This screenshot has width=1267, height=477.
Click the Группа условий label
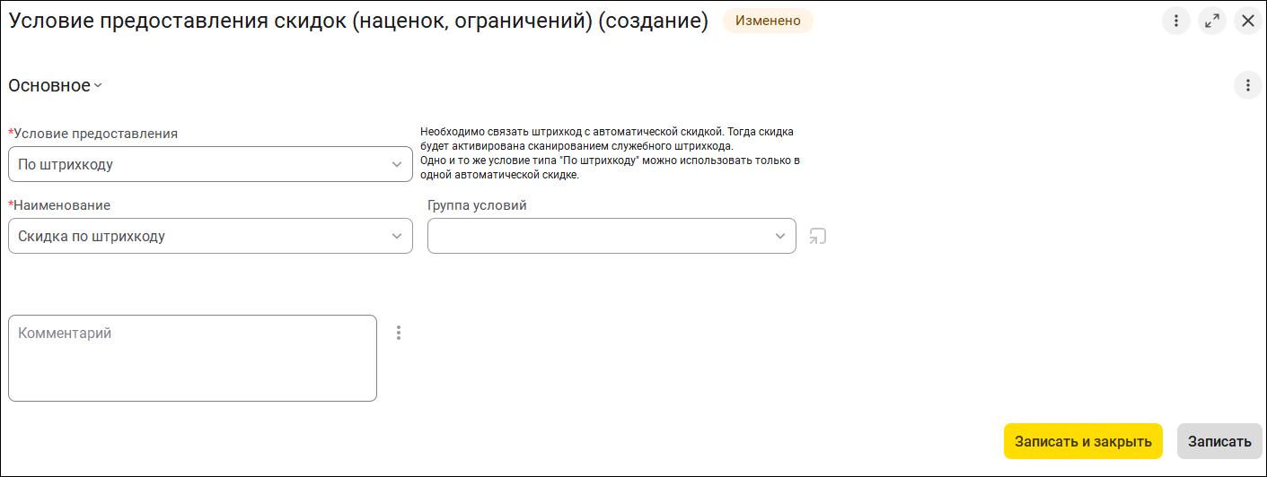[x=477, y=205]
